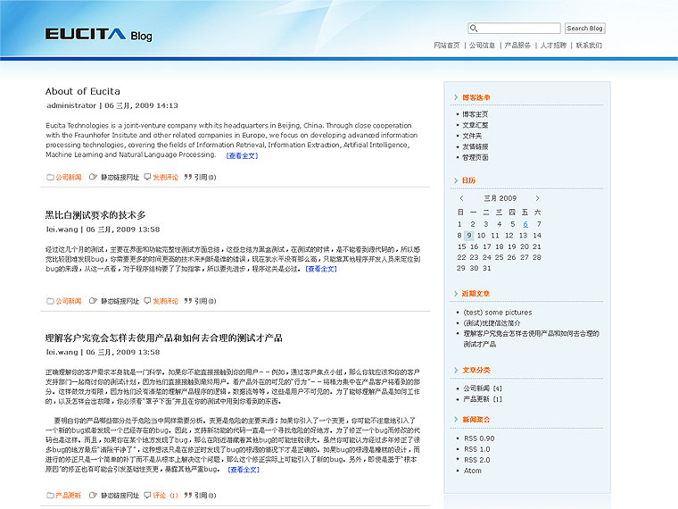This screenshot has height=509, width=678.
Task: Select linked date 6 in calendar
Action: [x=525, y=224]
